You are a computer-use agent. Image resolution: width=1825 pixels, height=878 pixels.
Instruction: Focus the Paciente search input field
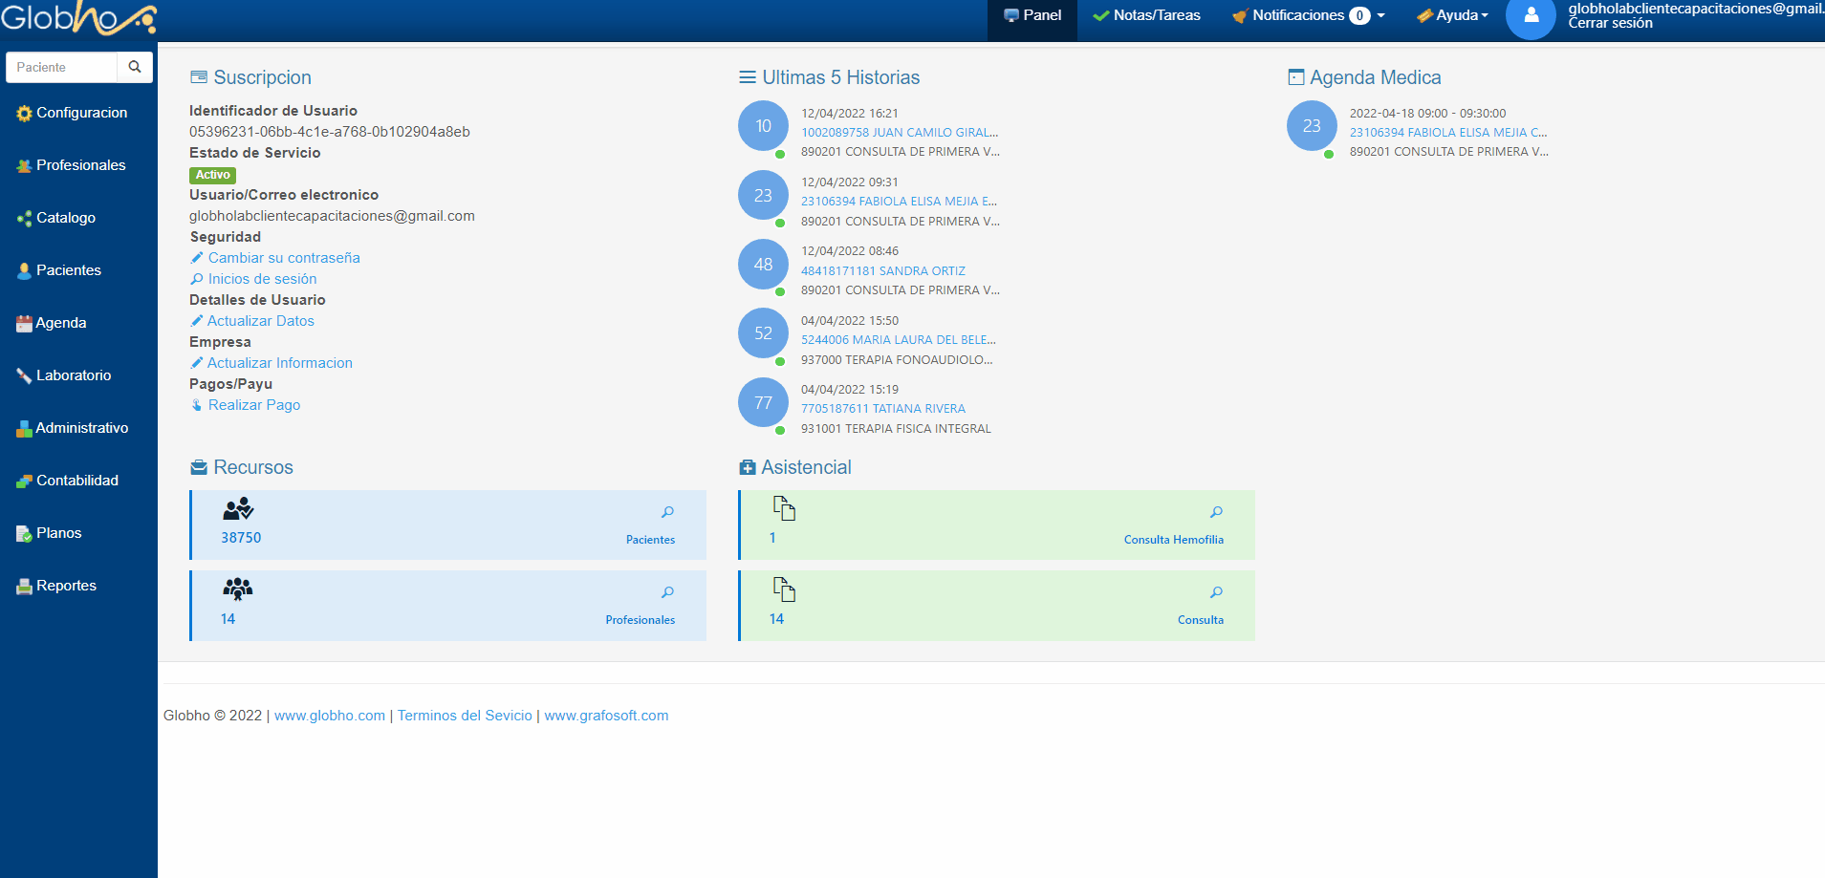(x=62, y=67)
